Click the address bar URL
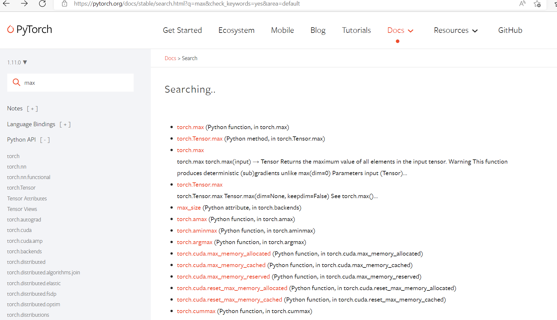557x320 pixels. tap(187, 4)
